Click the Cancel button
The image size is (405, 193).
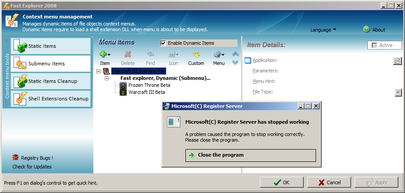click(x=329, y=182)
